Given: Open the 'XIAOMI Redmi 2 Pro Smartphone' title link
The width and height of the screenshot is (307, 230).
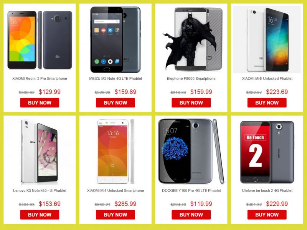Looking at the screenshot, I should (x=40, y=79).
